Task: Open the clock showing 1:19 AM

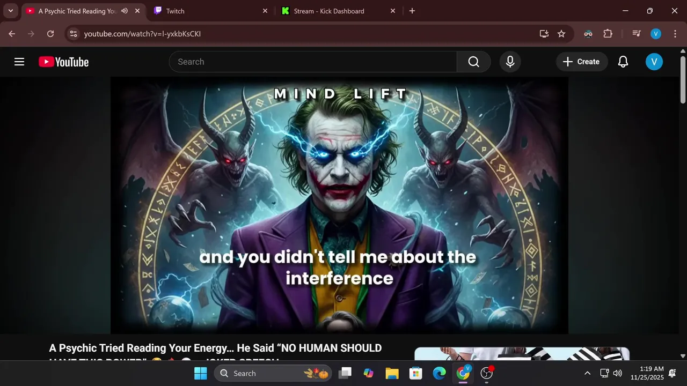Action: (x=647, y=373)
